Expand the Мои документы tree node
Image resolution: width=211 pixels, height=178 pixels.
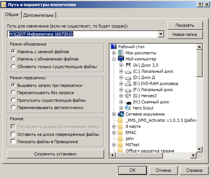pos(114,53)
